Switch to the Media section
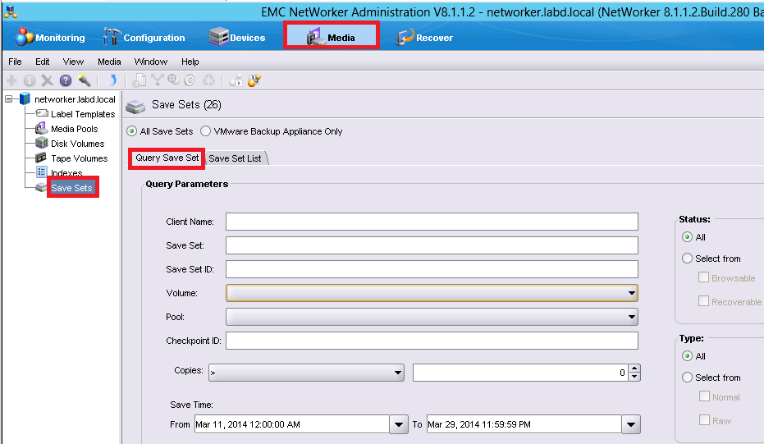Viewport: 764px width, 444px height. pyautogui.click(x=331, y=37)
